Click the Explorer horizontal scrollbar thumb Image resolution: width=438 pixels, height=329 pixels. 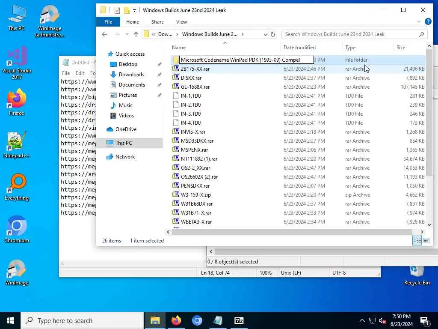292,232
